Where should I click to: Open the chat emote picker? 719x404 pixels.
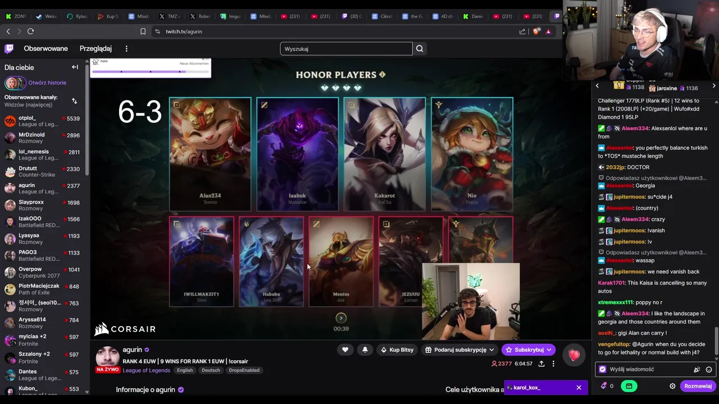pyautogui.click(x=709, y=369)
